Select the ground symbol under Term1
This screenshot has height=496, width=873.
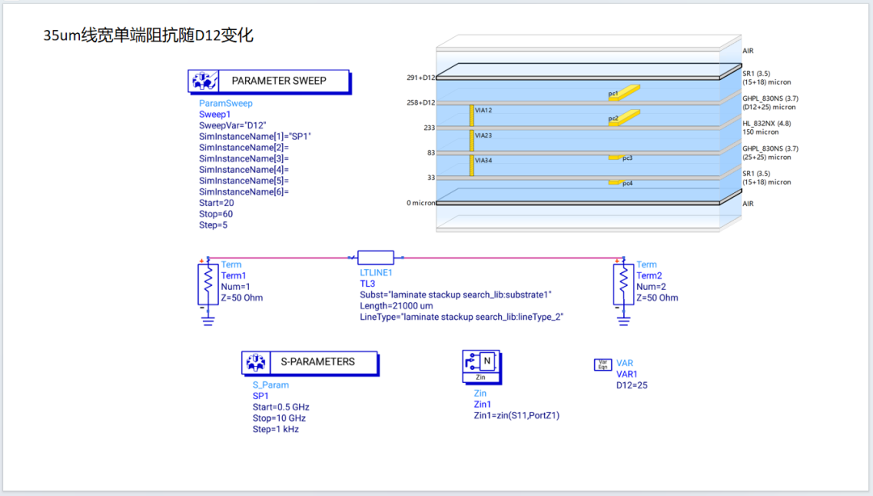click(209, 319)
